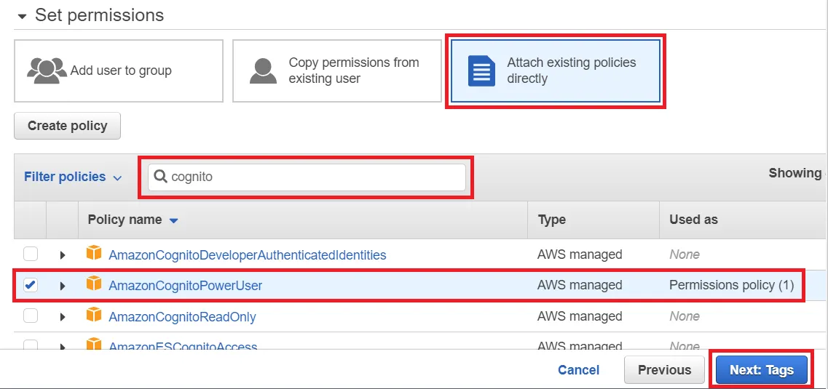This screenshot has width=828, height=389.
Task: Open the AmazonCognitoPowerUser policy link
Action: click(185, 286)
